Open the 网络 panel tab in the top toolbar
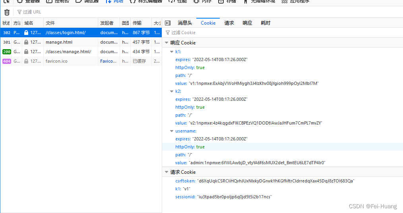The height and width of the screenshot is (213, 403). point(114,2)
